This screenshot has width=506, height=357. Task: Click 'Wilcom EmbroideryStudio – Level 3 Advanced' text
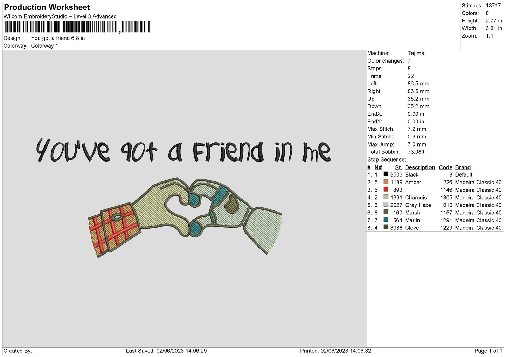coord(60,16)
